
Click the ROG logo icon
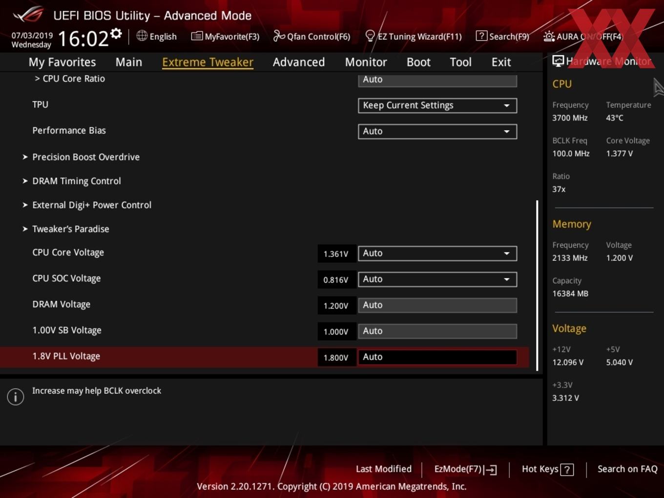pyautogui.click(x=28, y=15)
